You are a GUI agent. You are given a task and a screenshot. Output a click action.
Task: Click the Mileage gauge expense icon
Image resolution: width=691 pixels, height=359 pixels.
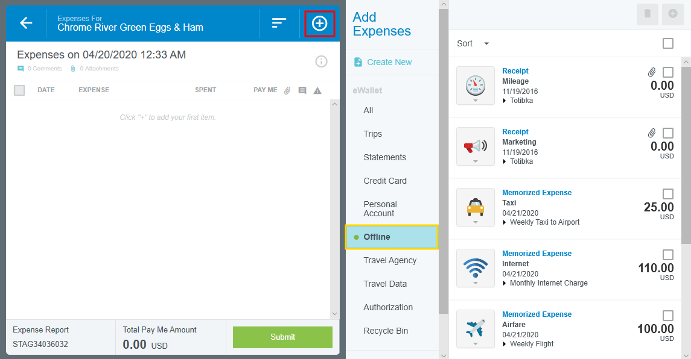point(476,86)
